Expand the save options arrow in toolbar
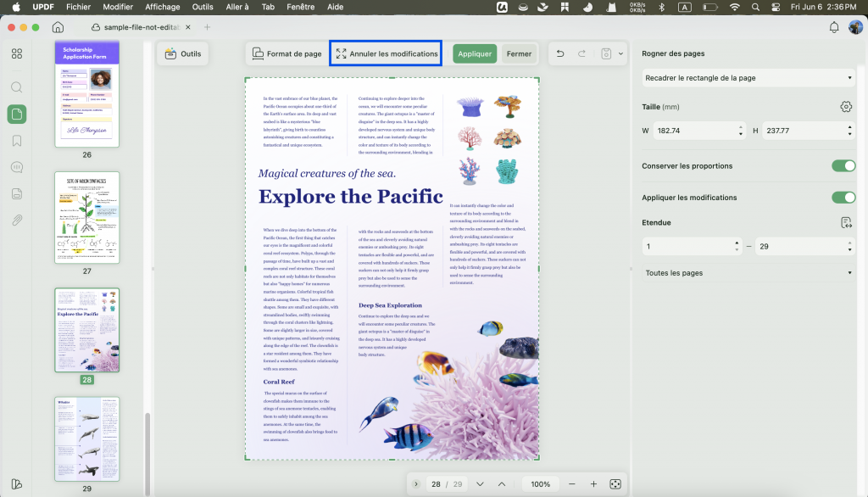Image resolution: width=868 pixels, height=497 pixels. (x=620, y=53)
